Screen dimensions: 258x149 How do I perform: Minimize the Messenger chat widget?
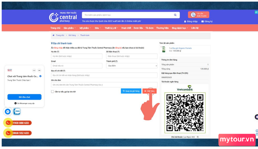tap(39, 70)
